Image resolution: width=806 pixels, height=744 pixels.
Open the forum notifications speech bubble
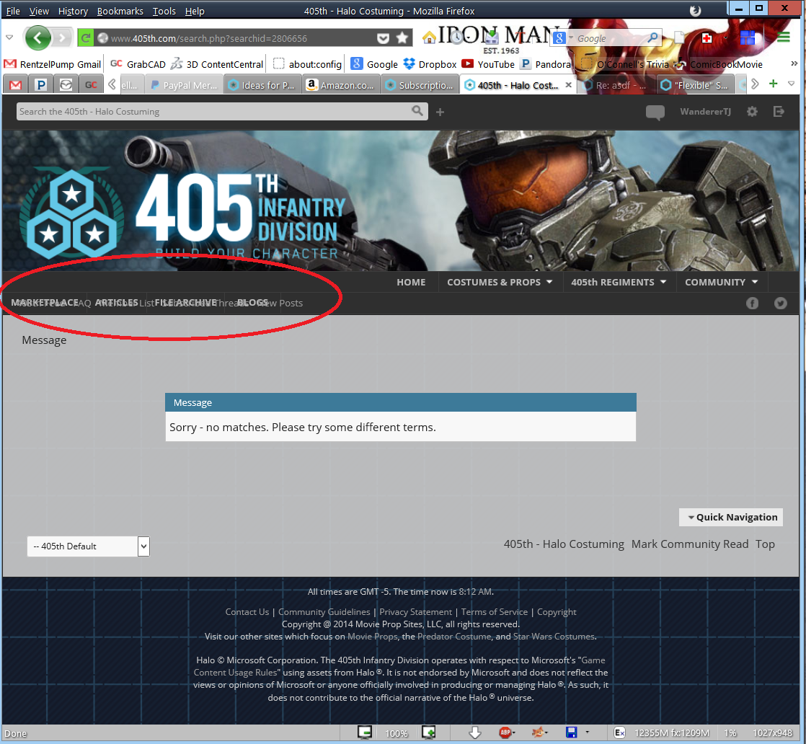655,112
